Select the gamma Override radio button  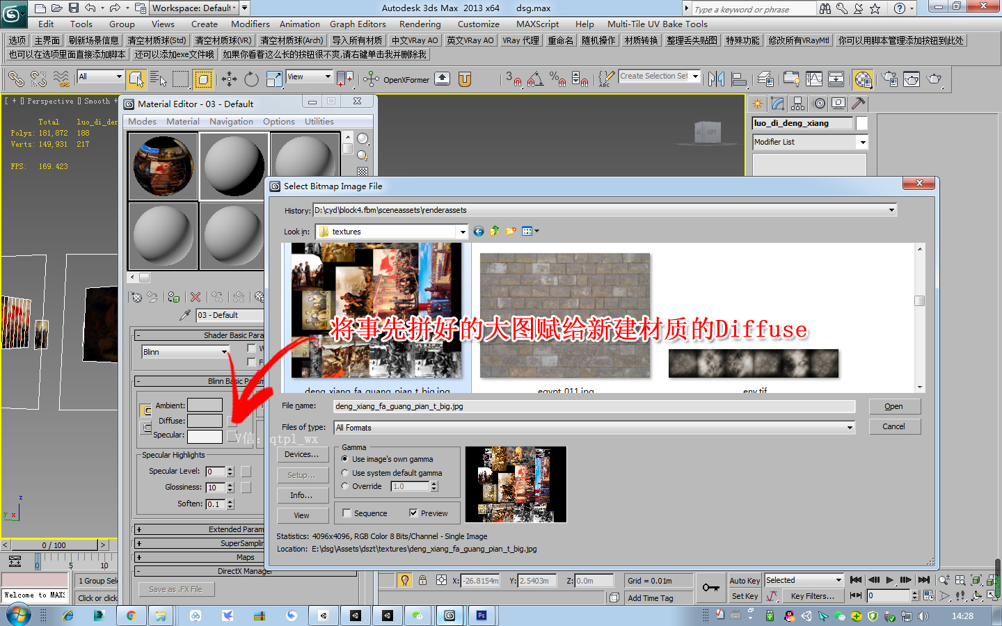coord(345,486)
